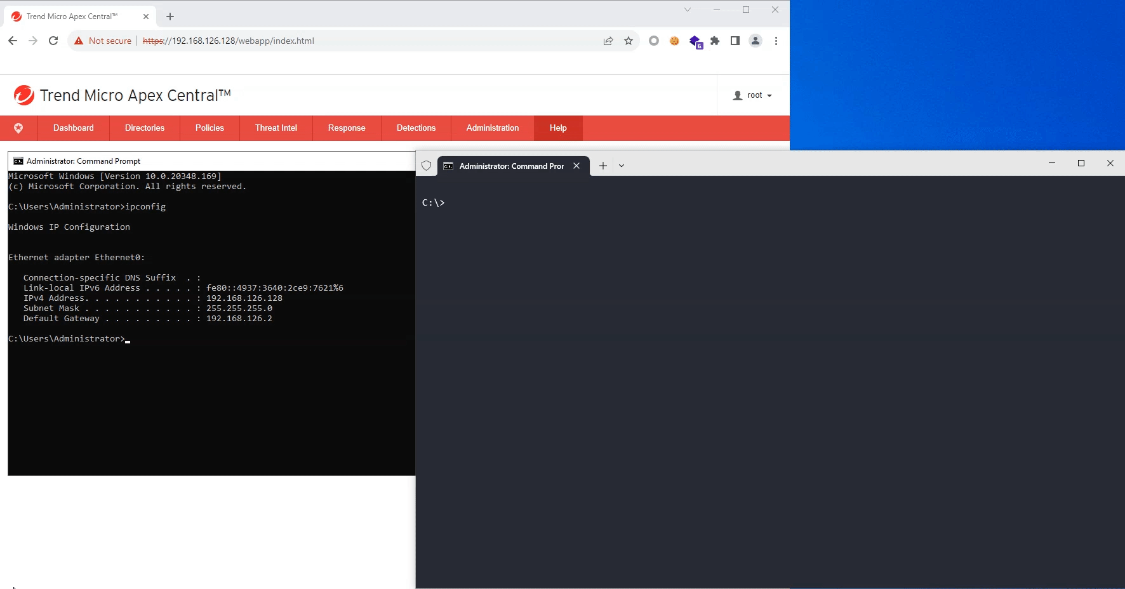Open Chrome three-dot menu

pos(776,41)
